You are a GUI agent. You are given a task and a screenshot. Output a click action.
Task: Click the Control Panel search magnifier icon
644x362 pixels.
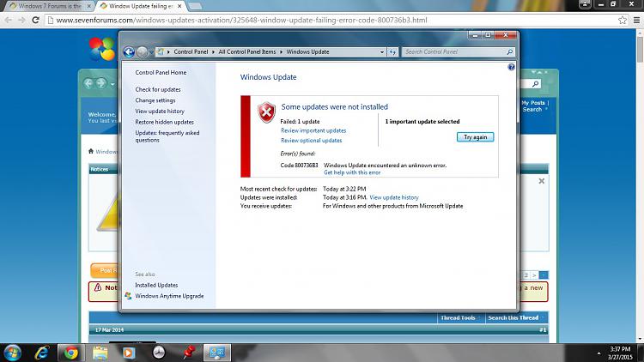510,51
